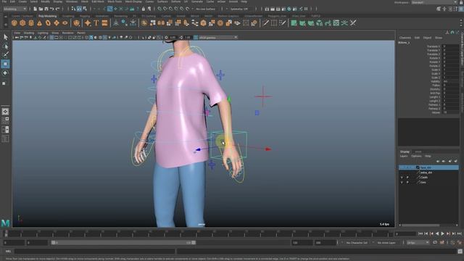Screen dimensions: 464x261
Task: Click the super shape star icon
Action: pos(88,22)
